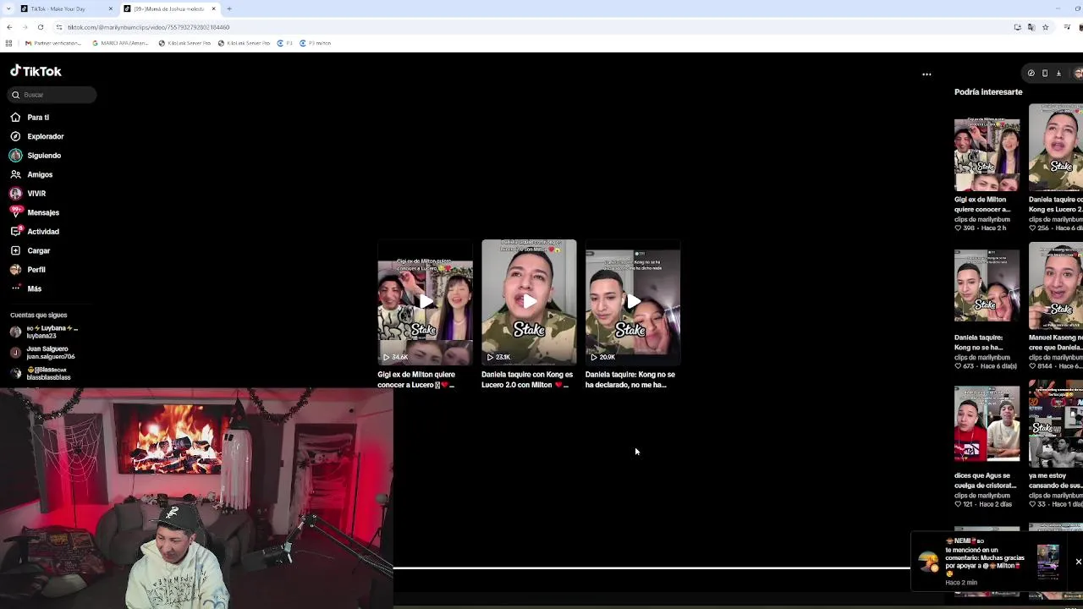Open the VIVIR live section
The height and width of the screenshot is (609, 1083).
tap(36, 194)
